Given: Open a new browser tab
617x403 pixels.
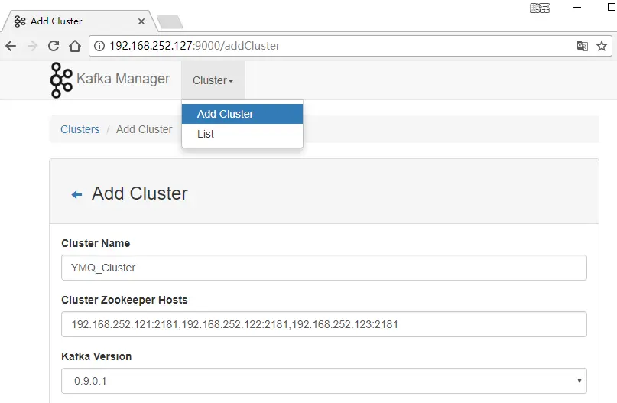Looking at the screenshot, I should coord(170,21).
